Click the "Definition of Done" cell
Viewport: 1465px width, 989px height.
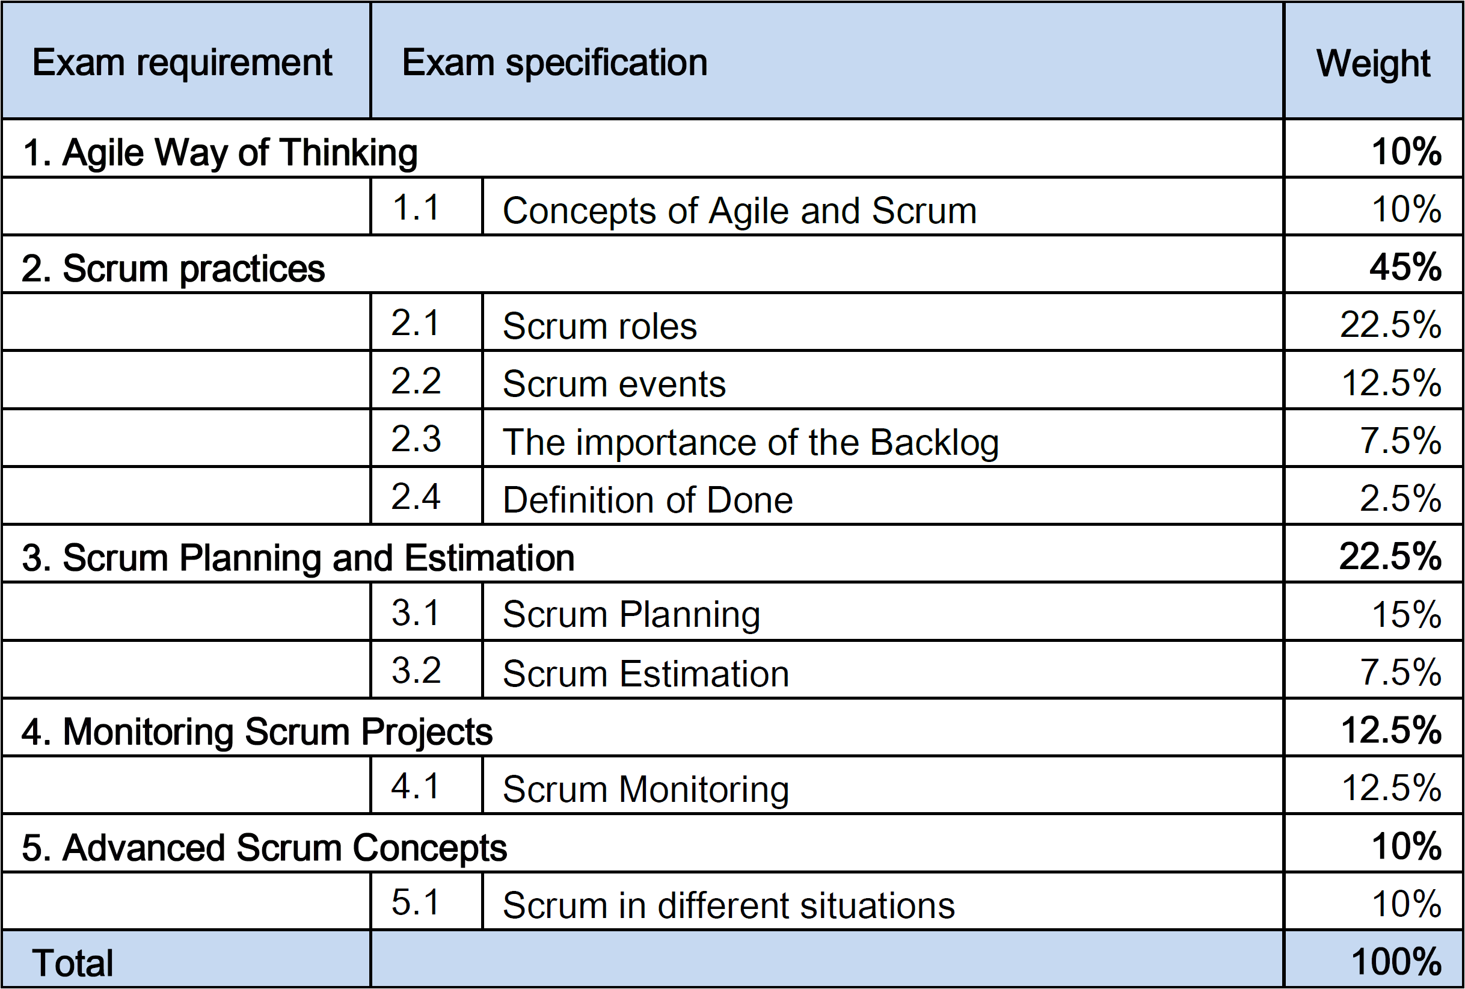[x=882, y=496]
